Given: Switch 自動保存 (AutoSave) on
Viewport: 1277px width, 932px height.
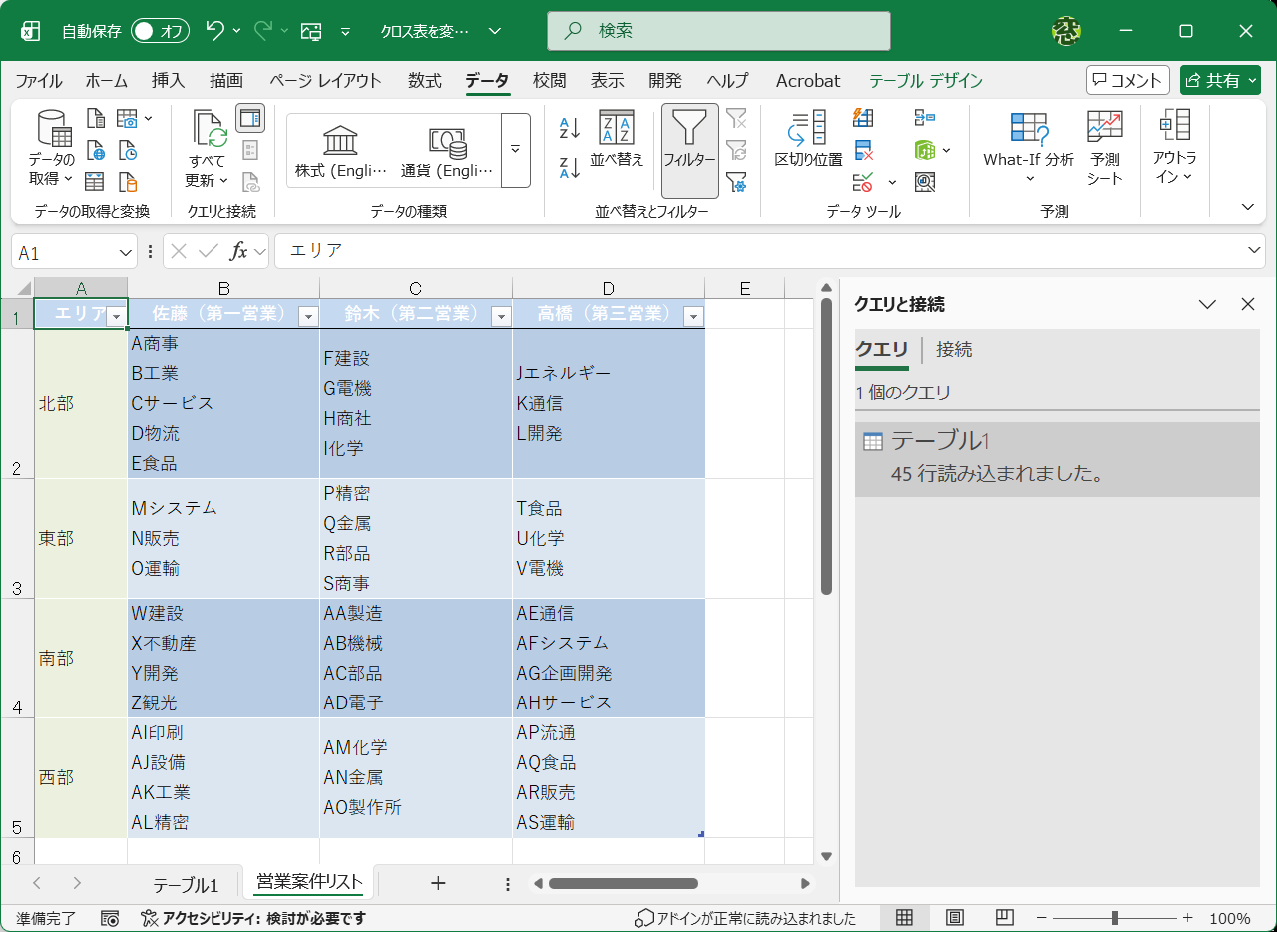Looking at the screenshot, I should 158,31.
